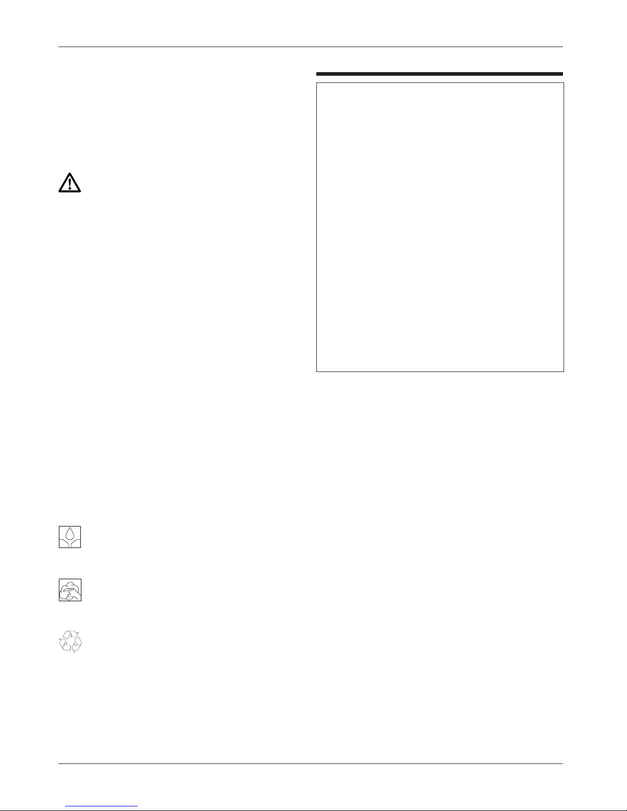Viewport: 627px width, 811px height.
Task: Click the thin footer rule near page bottom
Action: (311, 764)
